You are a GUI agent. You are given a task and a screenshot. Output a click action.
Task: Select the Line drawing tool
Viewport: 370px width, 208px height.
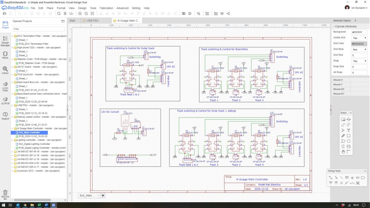[x=349, y=119]
